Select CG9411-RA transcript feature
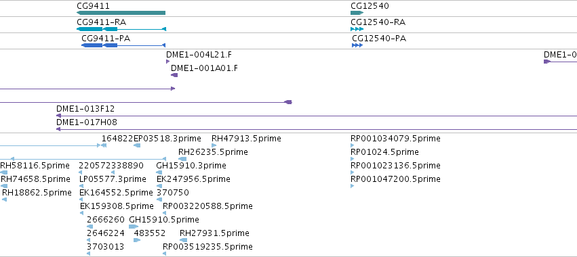Image resolution: width=577 pixels, height=257 pixels. (x=121, y=29)
